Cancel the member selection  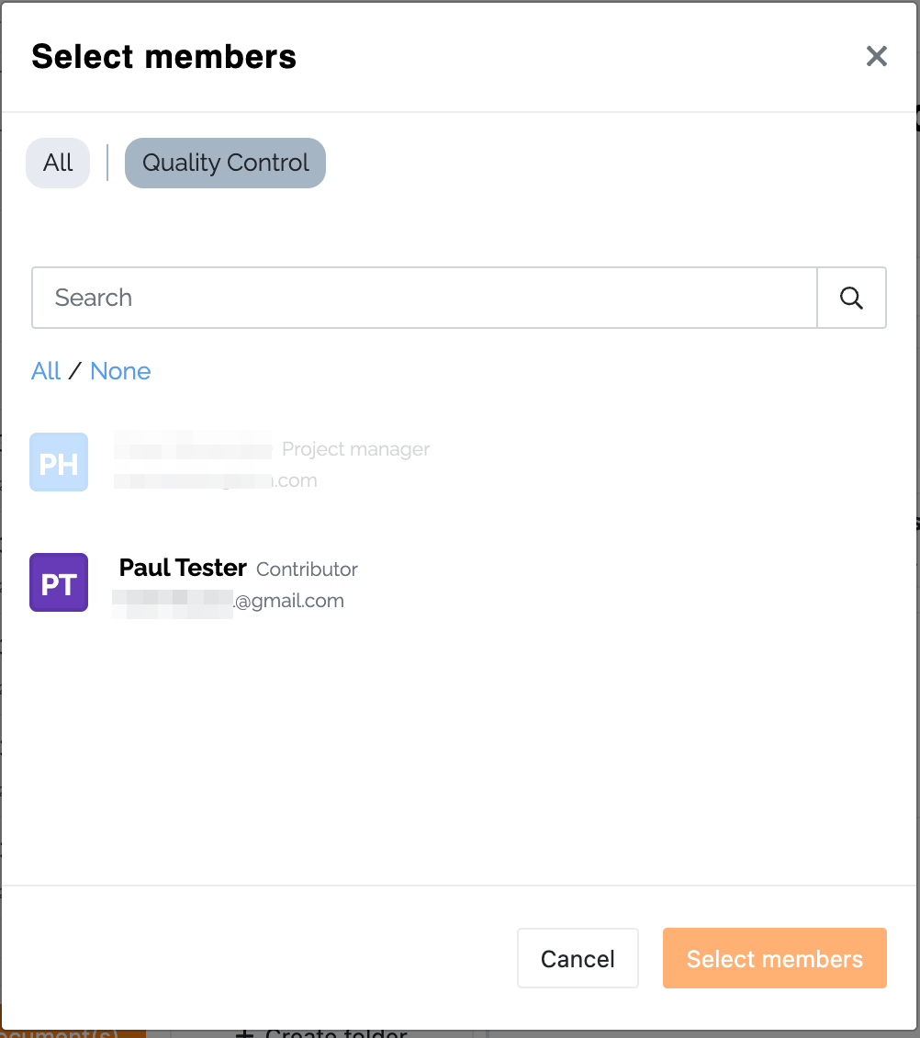tap(578, 959)
